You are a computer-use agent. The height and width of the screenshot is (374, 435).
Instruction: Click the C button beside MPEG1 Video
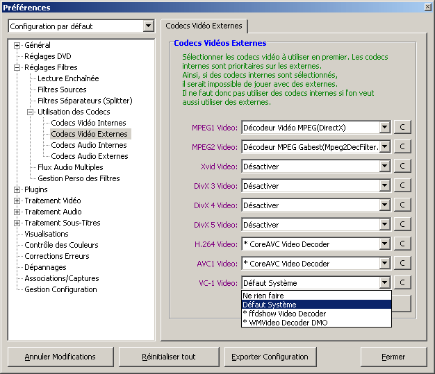coord(402,128)
